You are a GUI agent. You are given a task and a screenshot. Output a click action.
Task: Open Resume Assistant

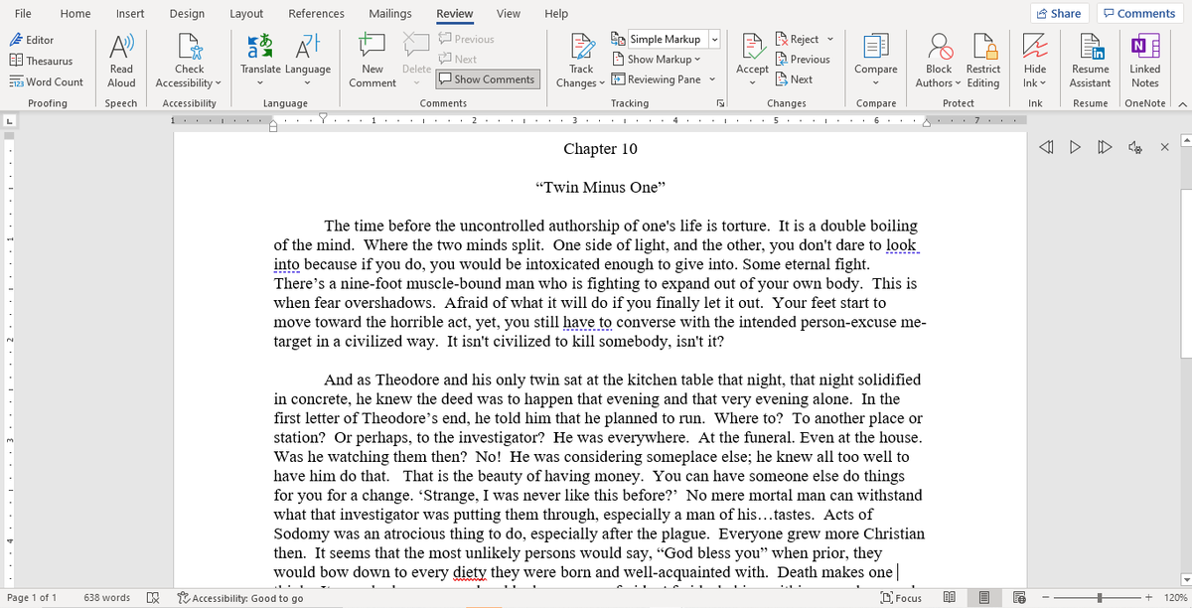tap(1090, 60)
